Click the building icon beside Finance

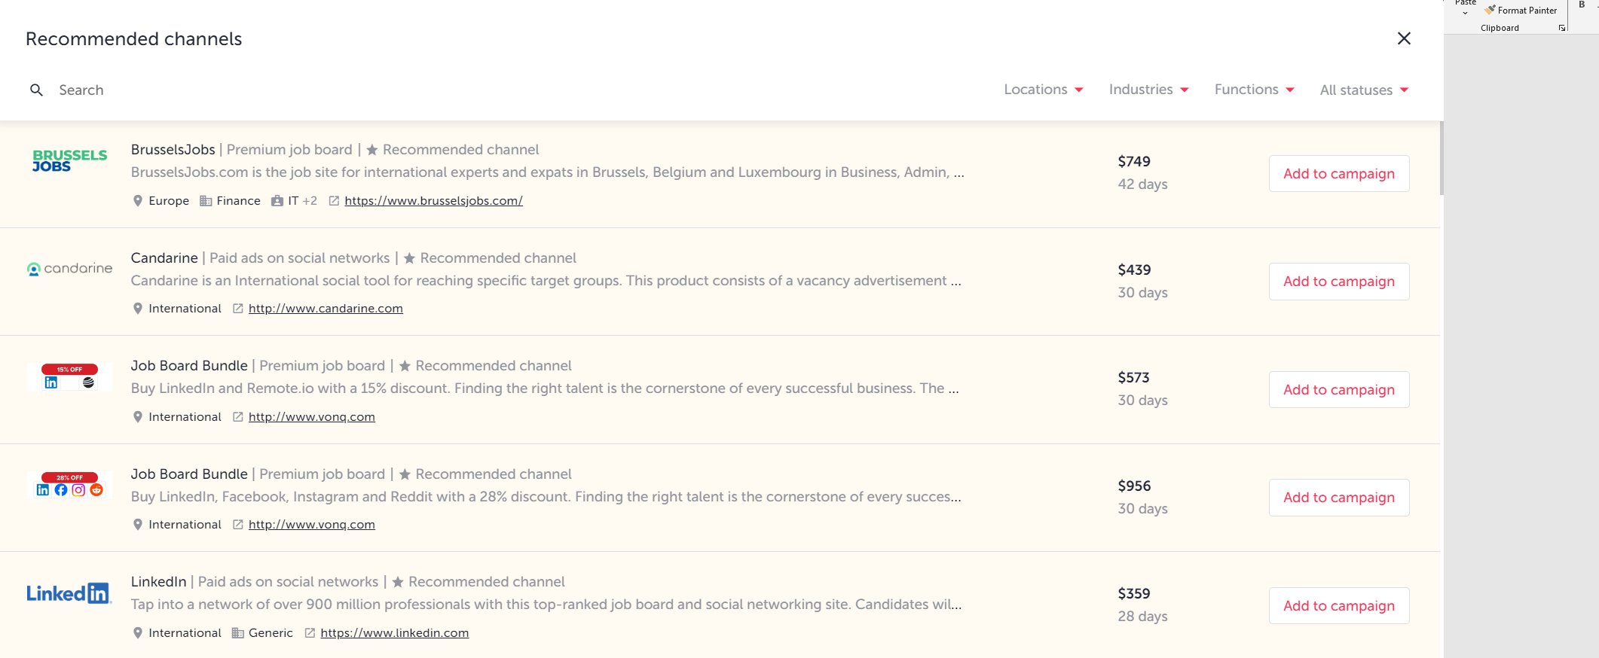coord(205,201)
